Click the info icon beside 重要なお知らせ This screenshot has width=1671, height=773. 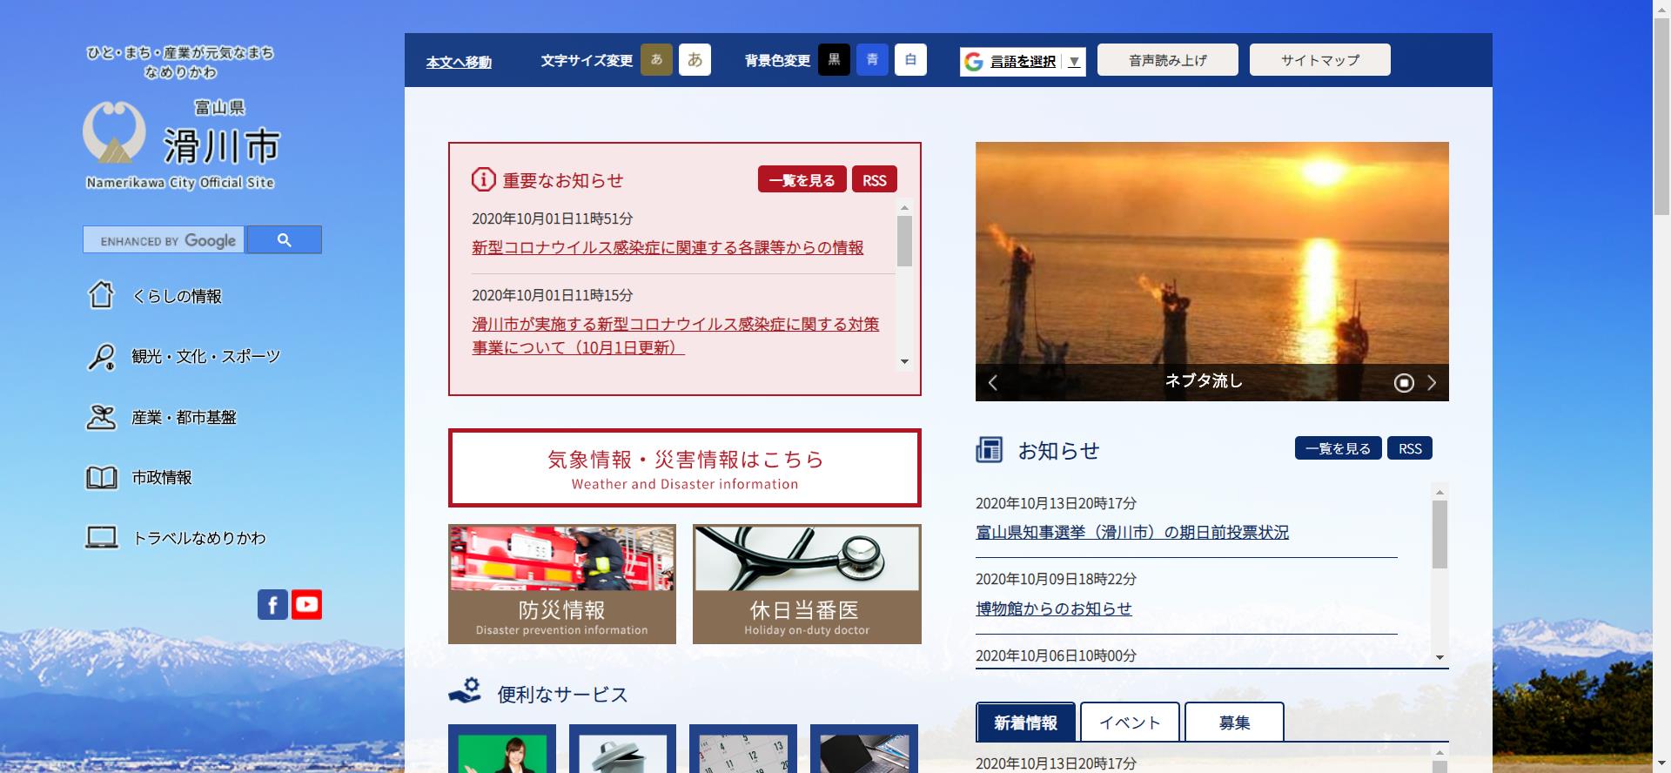483,179
